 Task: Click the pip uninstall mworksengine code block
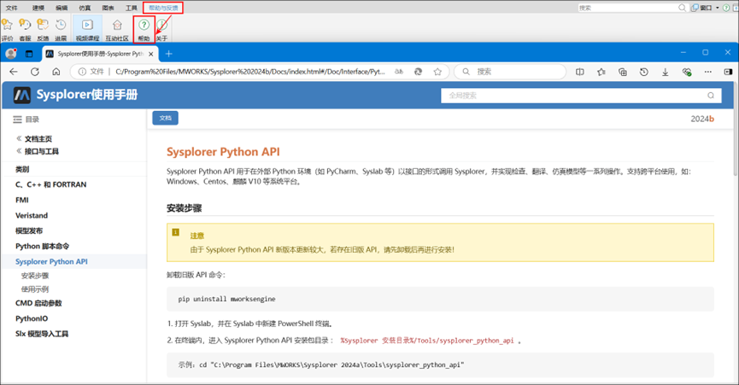tap(440, 299)
